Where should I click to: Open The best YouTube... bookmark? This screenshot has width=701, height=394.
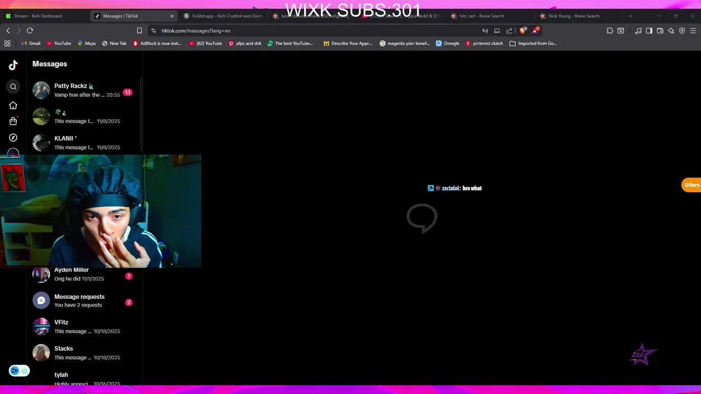[x=290, y=43]
